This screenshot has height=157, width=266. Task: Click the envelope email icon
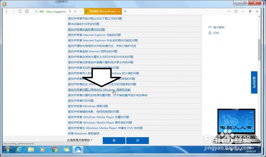point(210,27)
